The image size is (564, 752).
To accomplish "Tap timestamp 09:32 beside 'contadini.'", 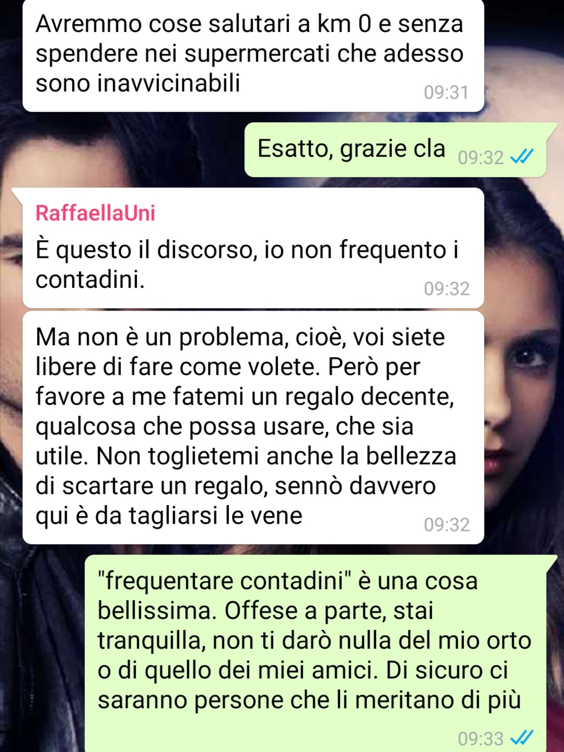I will click(446, 288).
